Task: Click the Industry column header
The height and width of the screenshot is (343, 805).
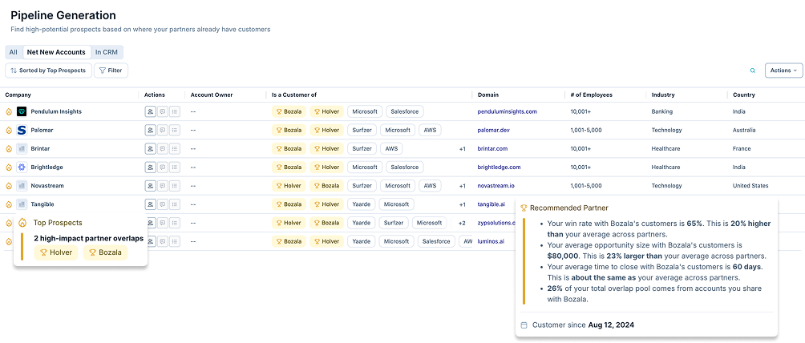Action: 663,95
